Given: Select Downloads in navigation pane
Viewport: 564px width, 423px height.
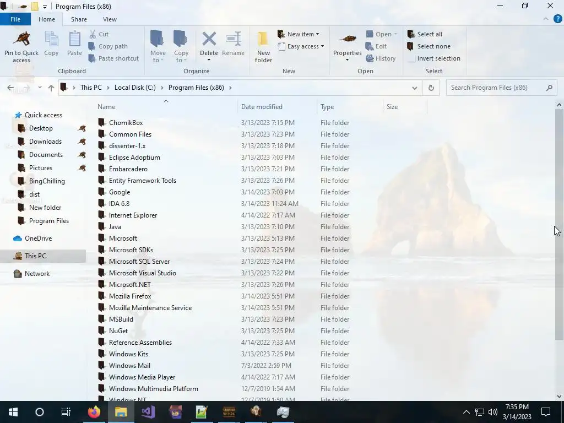Looking at the screenshot, I should [x=45, y=142].
